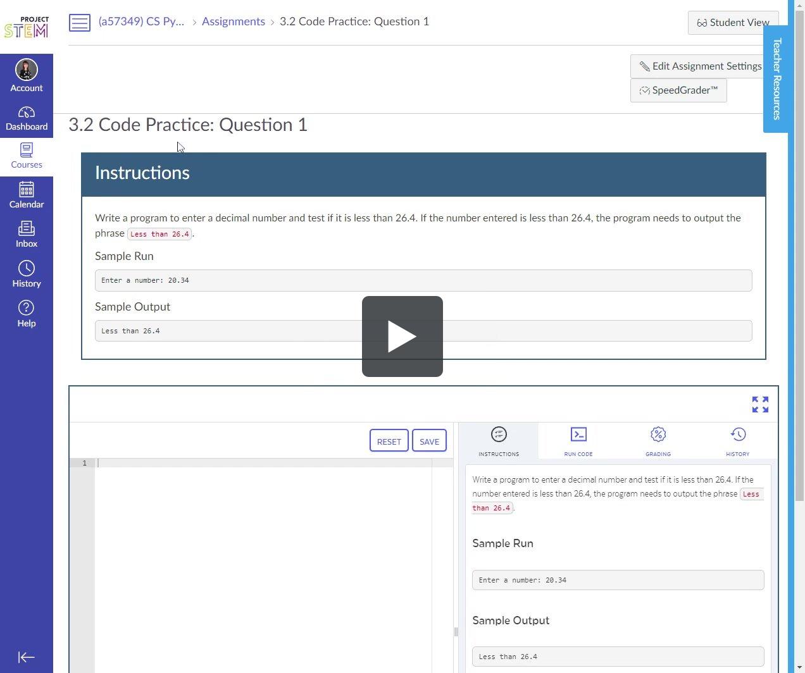Open the course navigation hamburger menu
Screen dimensions: 805x673
(x=80, y=22)
